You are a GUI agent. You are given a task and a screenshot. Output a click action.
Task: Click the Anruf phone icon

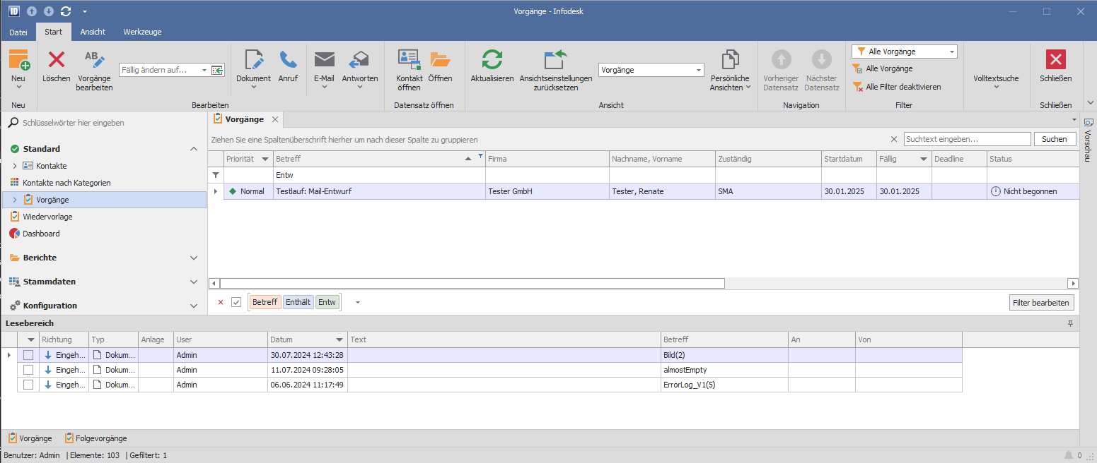click(x=288, y=60)
